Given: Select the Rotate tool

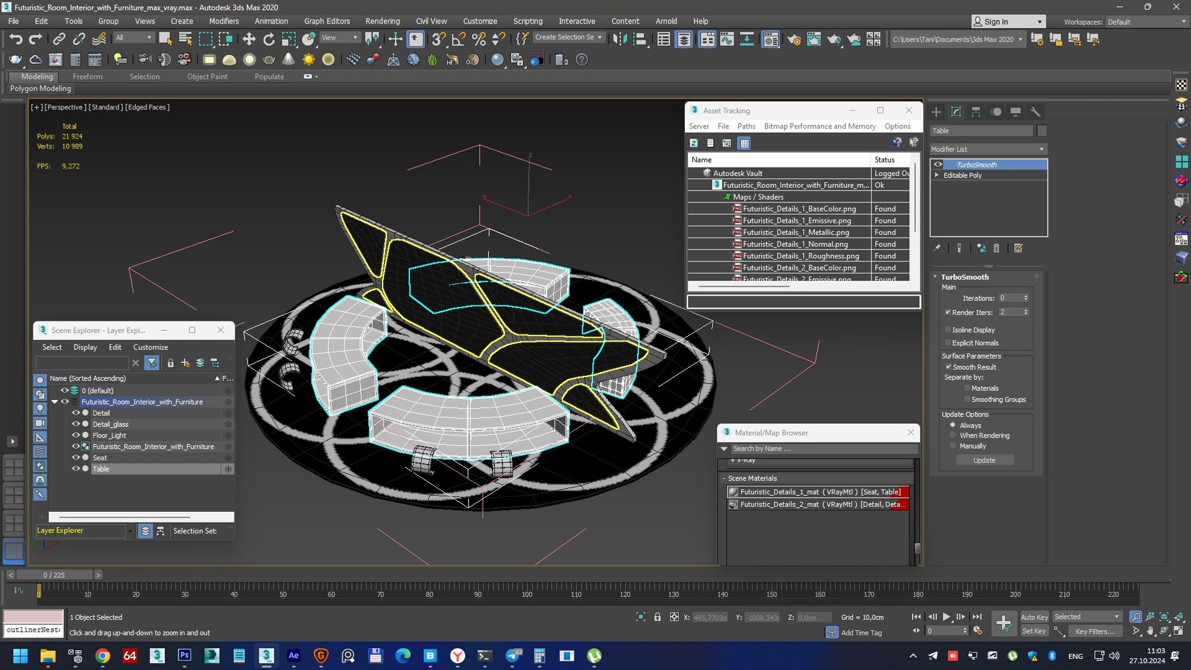Looking at the screenshot, I should (269, 39).
